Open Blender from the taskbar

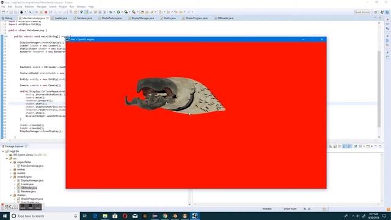click(x=175, y=216)
